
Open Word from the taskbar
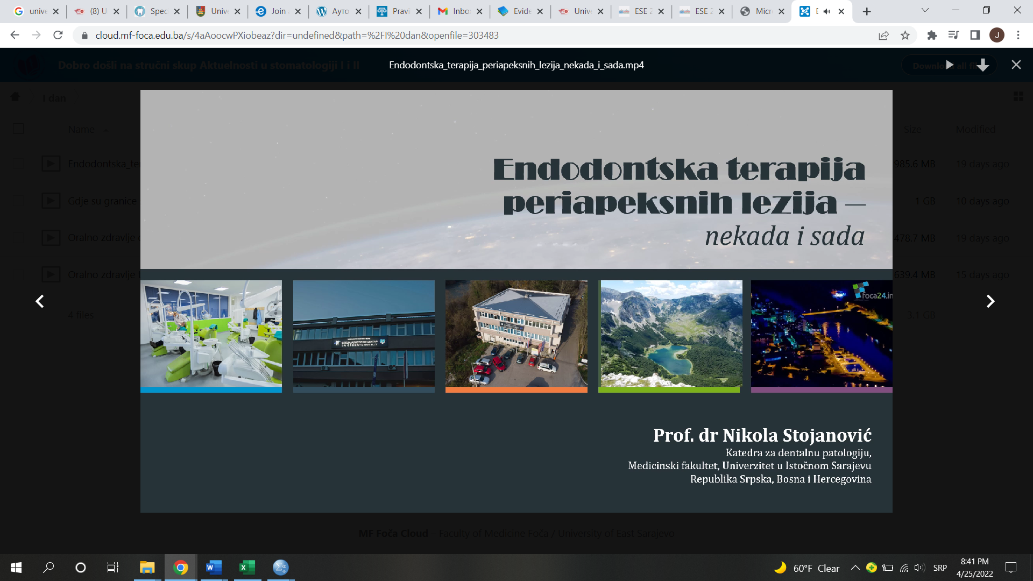[x=214, y=568]
